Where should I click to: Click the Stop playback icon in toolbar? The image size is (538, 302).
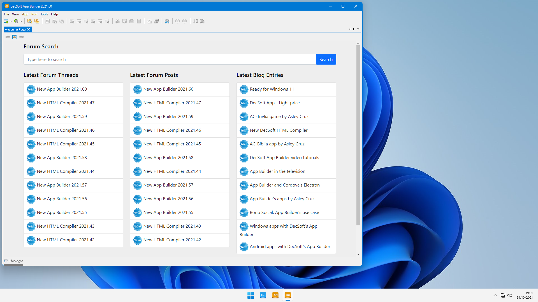(184, 21)
